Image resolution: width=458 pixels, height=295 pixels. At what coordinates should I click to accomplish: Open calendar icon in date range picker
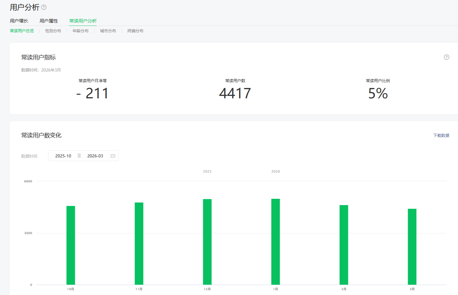(x=113, y=156)
